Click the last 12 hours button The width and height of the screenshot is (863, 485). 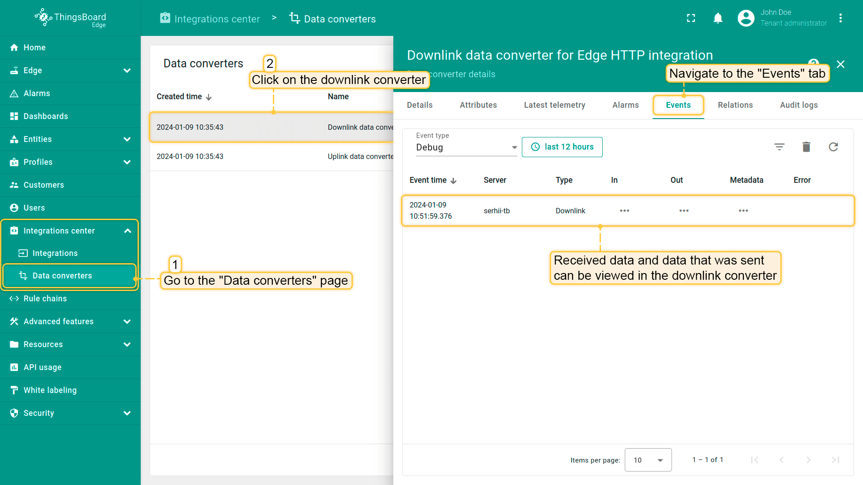tap(562, 147)
